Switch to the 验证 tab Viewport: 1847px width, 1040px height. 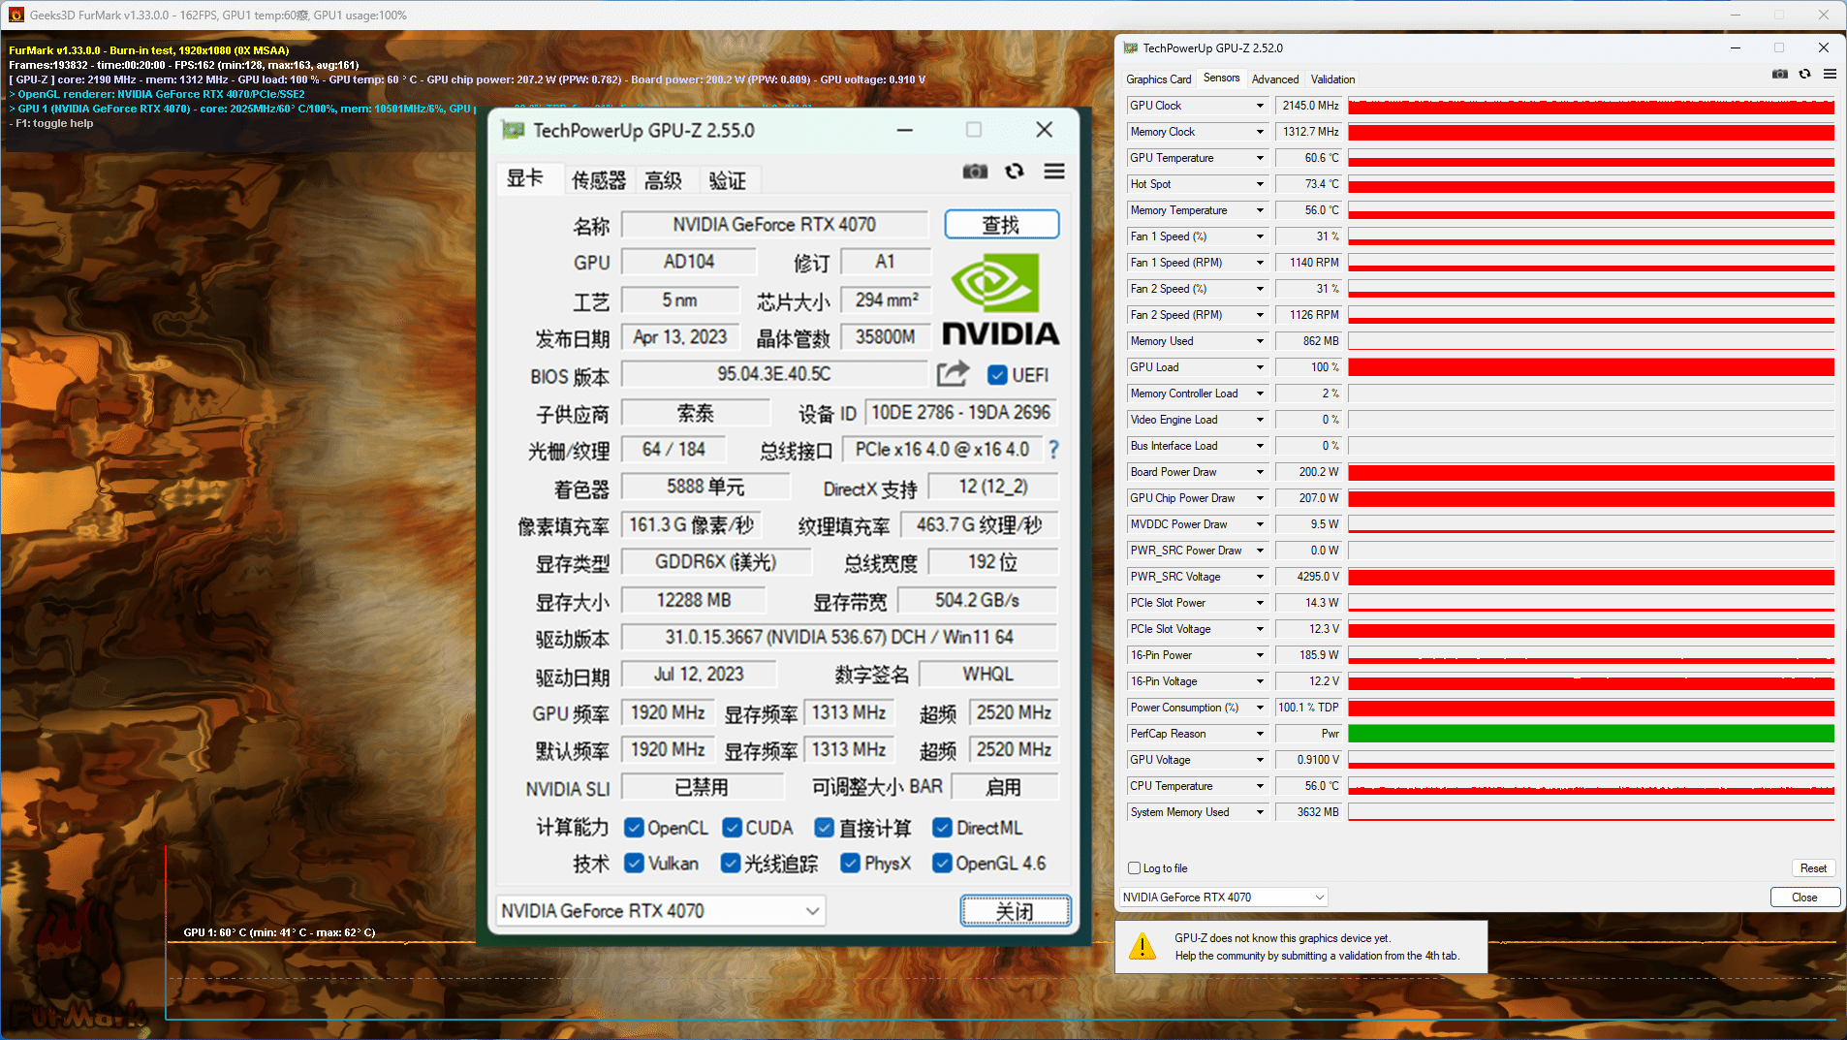click(728, 180)
